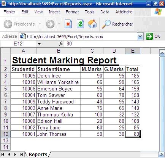
Task: Select column B header
Action: coord(59,51)
